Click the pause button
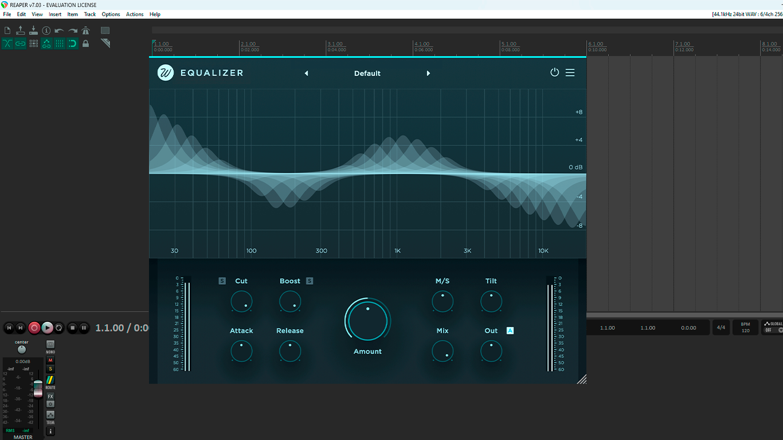Image resolution: width=783 pixels, height=440 pixels. pos(84,328)
